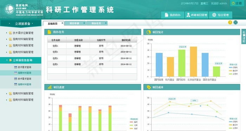Close the 系统首页 tab with its X
The image size is (246, 131).
click(x=62, y=23)
